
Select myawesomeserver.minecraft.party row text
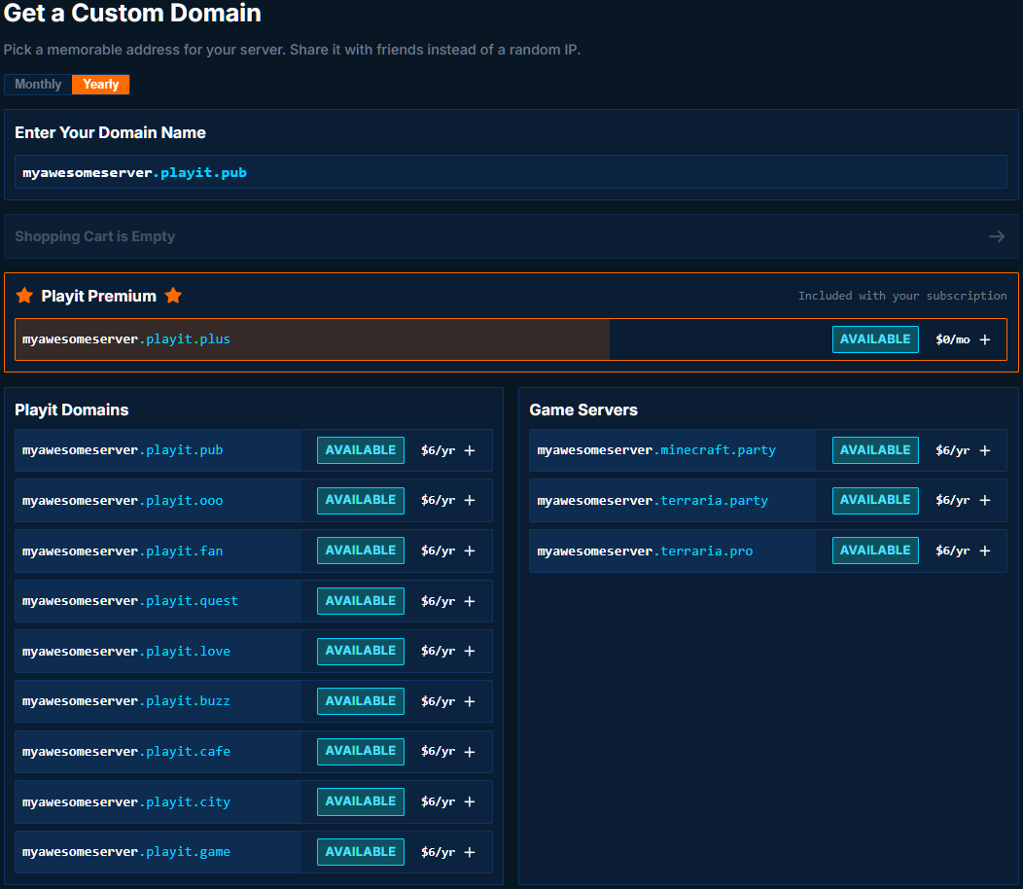click(x=656, y=450)
